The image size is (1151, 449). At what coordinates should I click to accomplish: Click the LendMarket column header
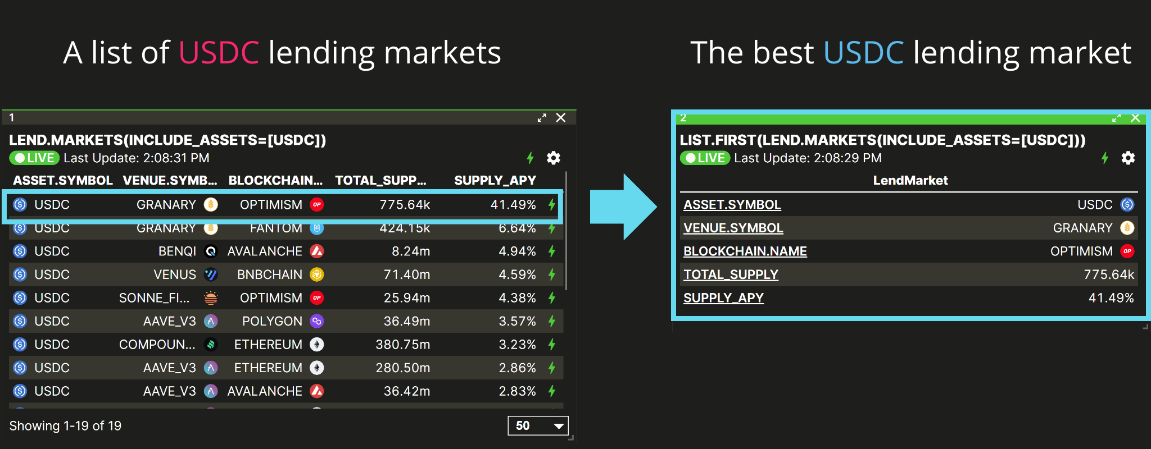(x=910, y=181)
